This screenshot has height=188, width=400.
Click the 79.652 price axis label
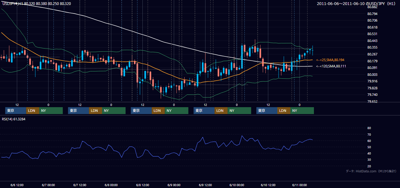pos(372,102)
